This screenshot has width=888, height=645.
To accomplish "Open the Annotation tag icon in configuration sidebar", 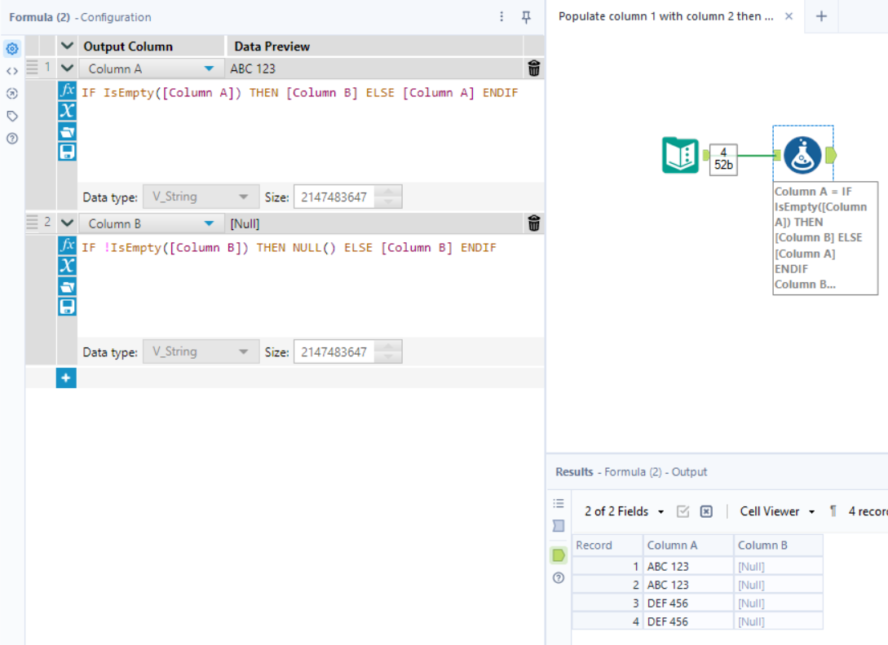I will pos(12,116).
